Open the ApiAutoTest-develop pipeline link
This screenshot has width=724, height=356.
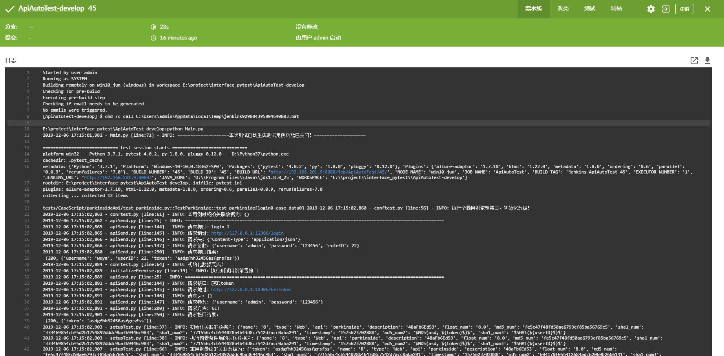pyautogui.click(x=51, y=8)
